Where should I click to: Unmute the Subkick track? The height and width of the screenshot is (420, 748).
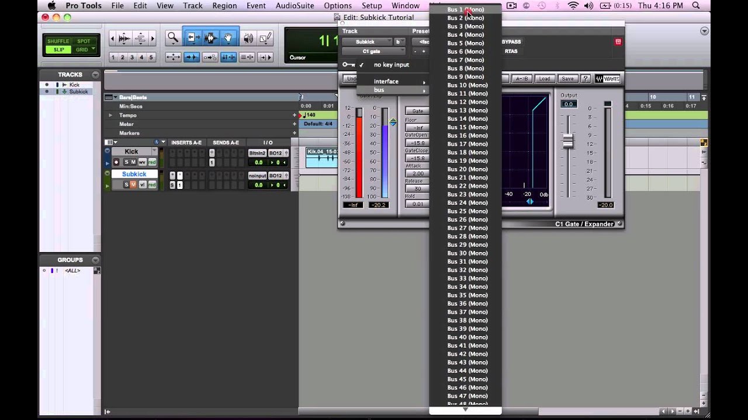coord(133,185)
